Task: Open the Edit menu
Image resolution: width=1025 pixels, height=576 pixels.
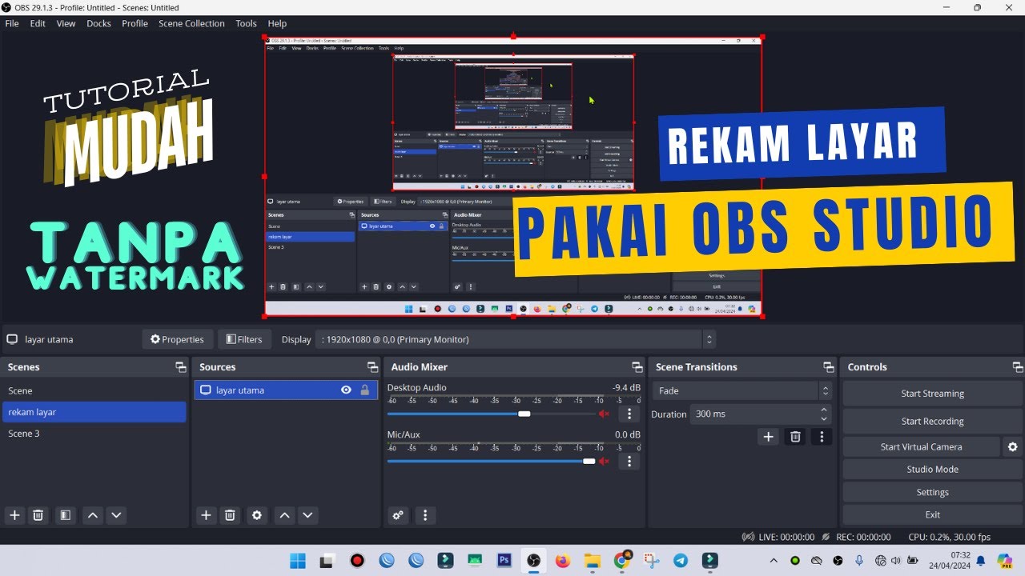Action: coord(38,23)
